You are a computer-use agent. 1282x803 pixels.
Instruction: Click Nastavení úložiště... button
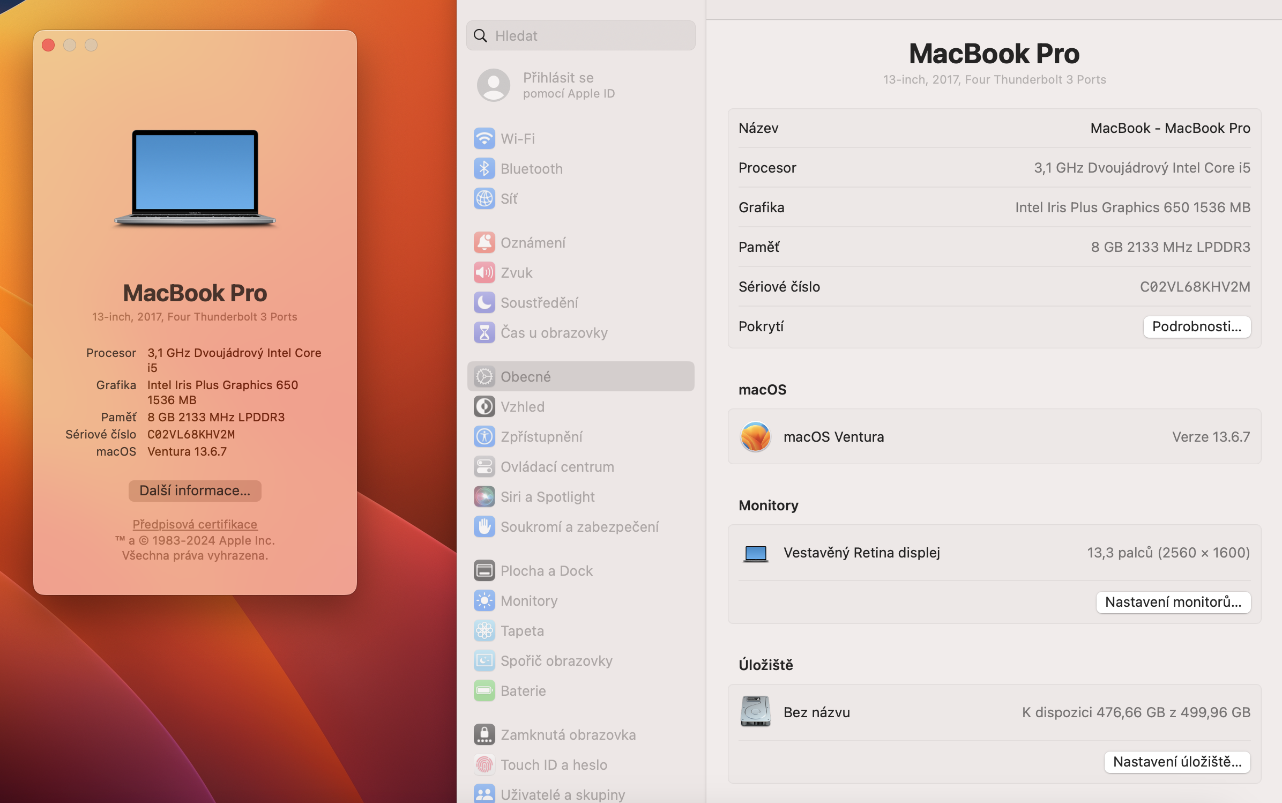(1177, 762)
